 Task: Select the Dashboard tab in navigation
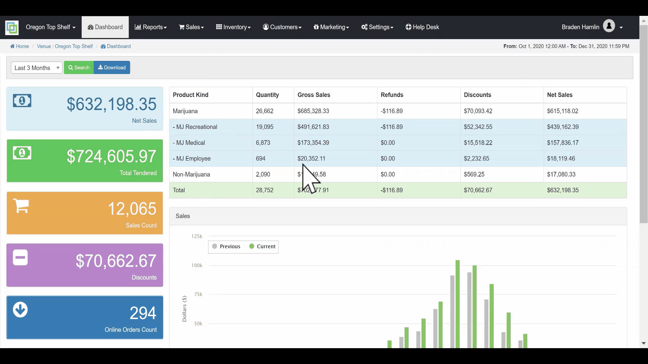pyautogui.click(x=105, y=27)
